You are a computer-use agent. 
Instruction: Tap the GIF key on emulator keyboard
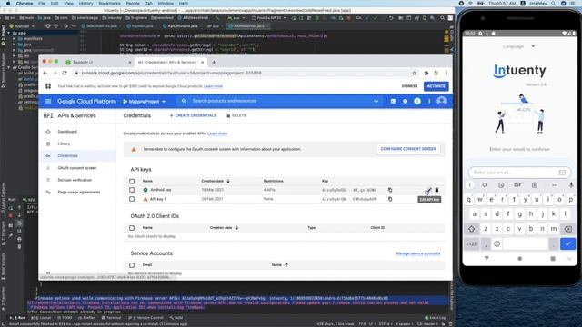coord(517,185)
